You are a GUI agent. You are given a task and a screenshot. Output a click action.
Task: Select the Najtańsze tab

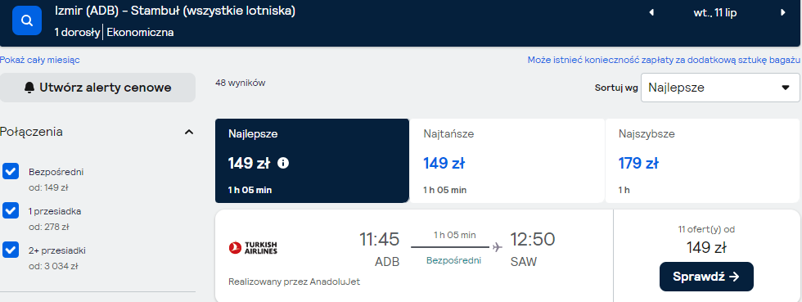point(507,160)
